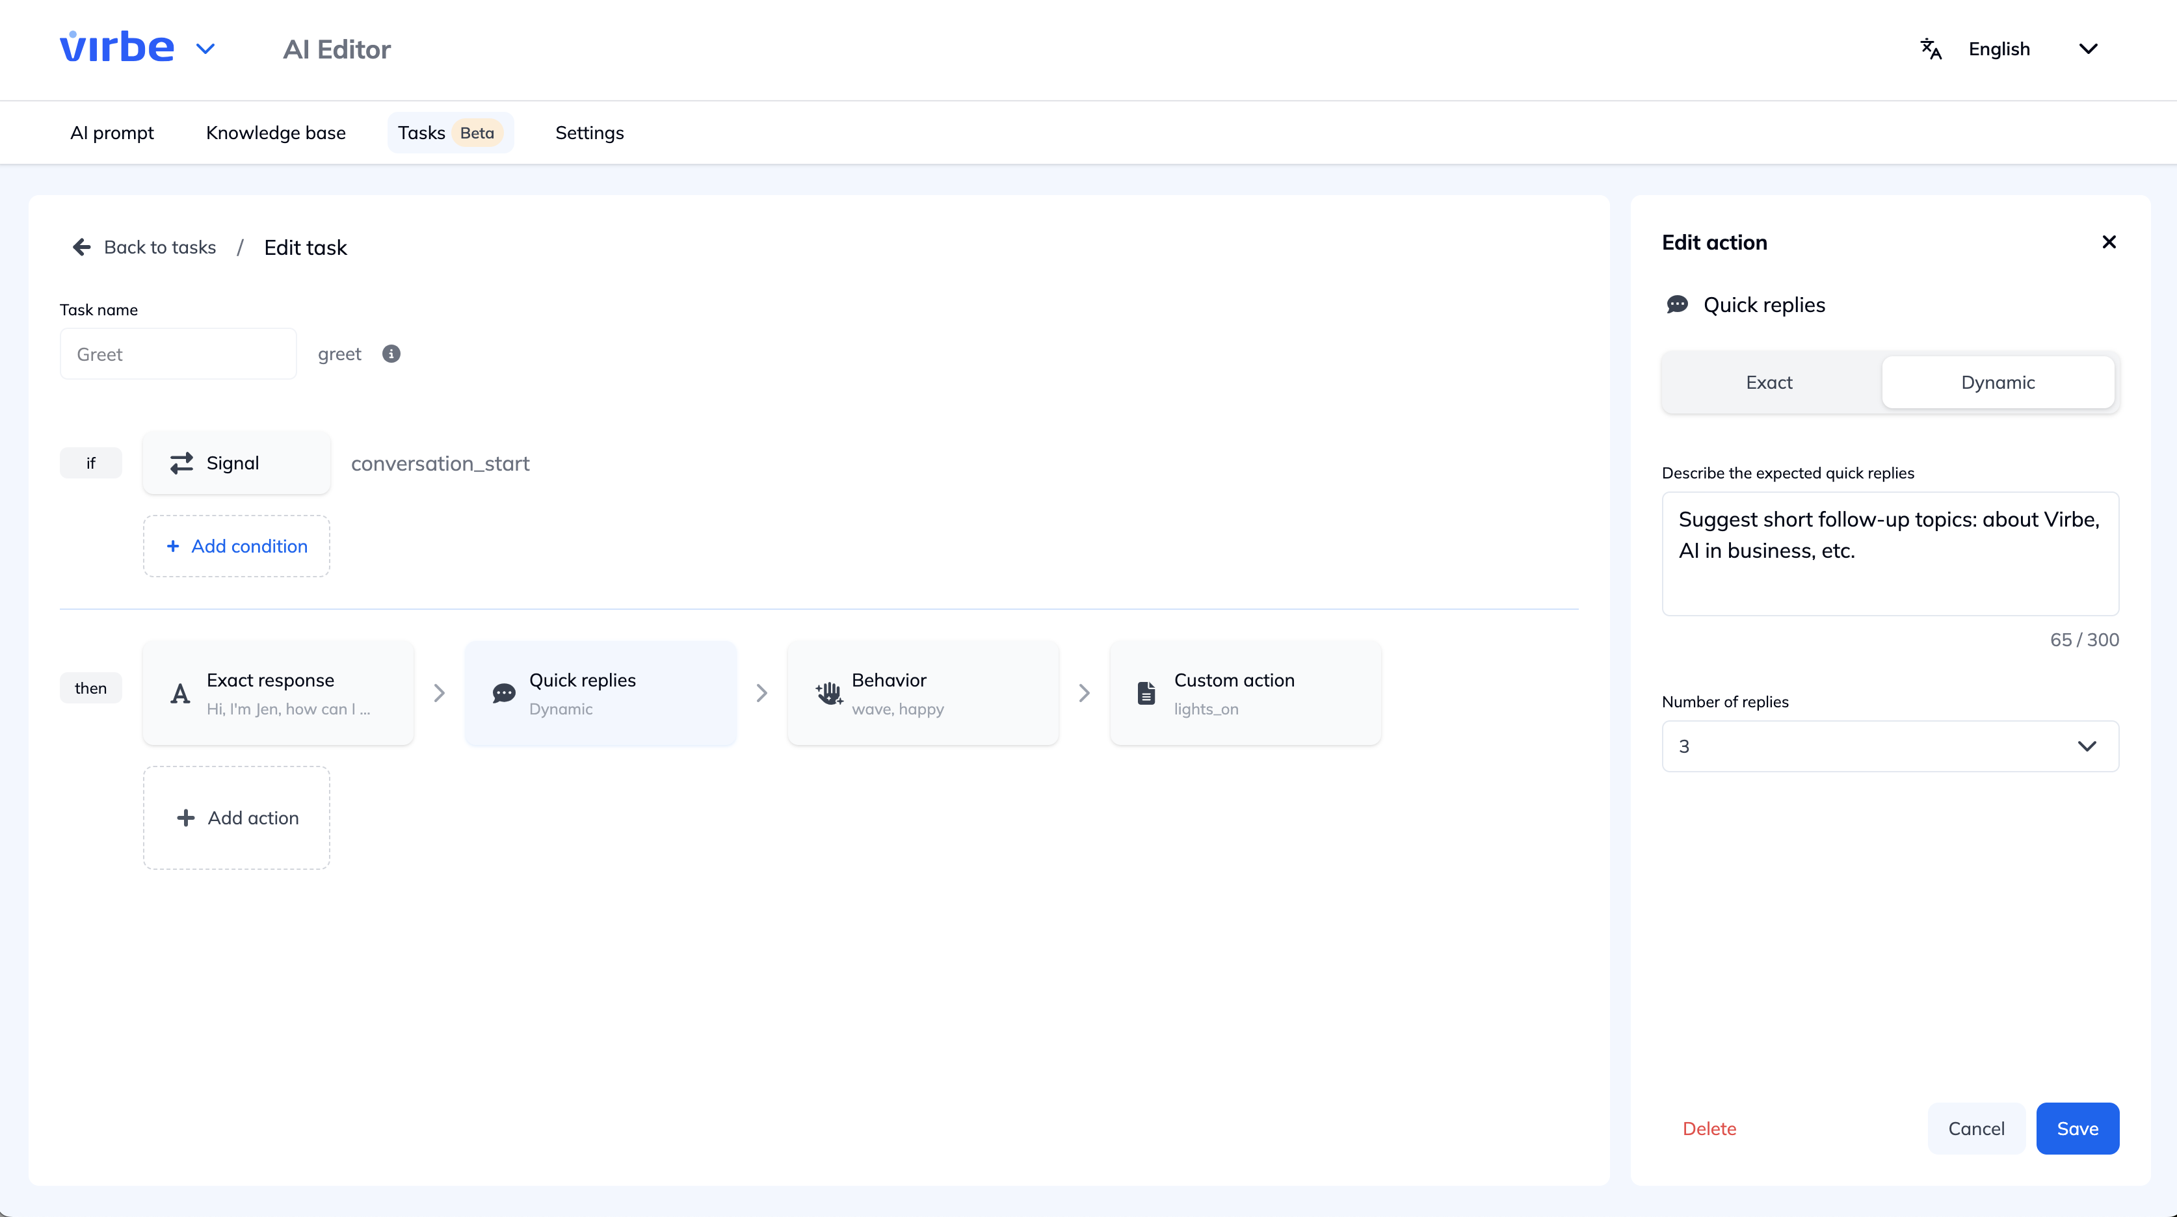The image size is (2177, 1217).
Task: Click the Quick replies speech bubble icon
Action: click(x=504, y=693)
